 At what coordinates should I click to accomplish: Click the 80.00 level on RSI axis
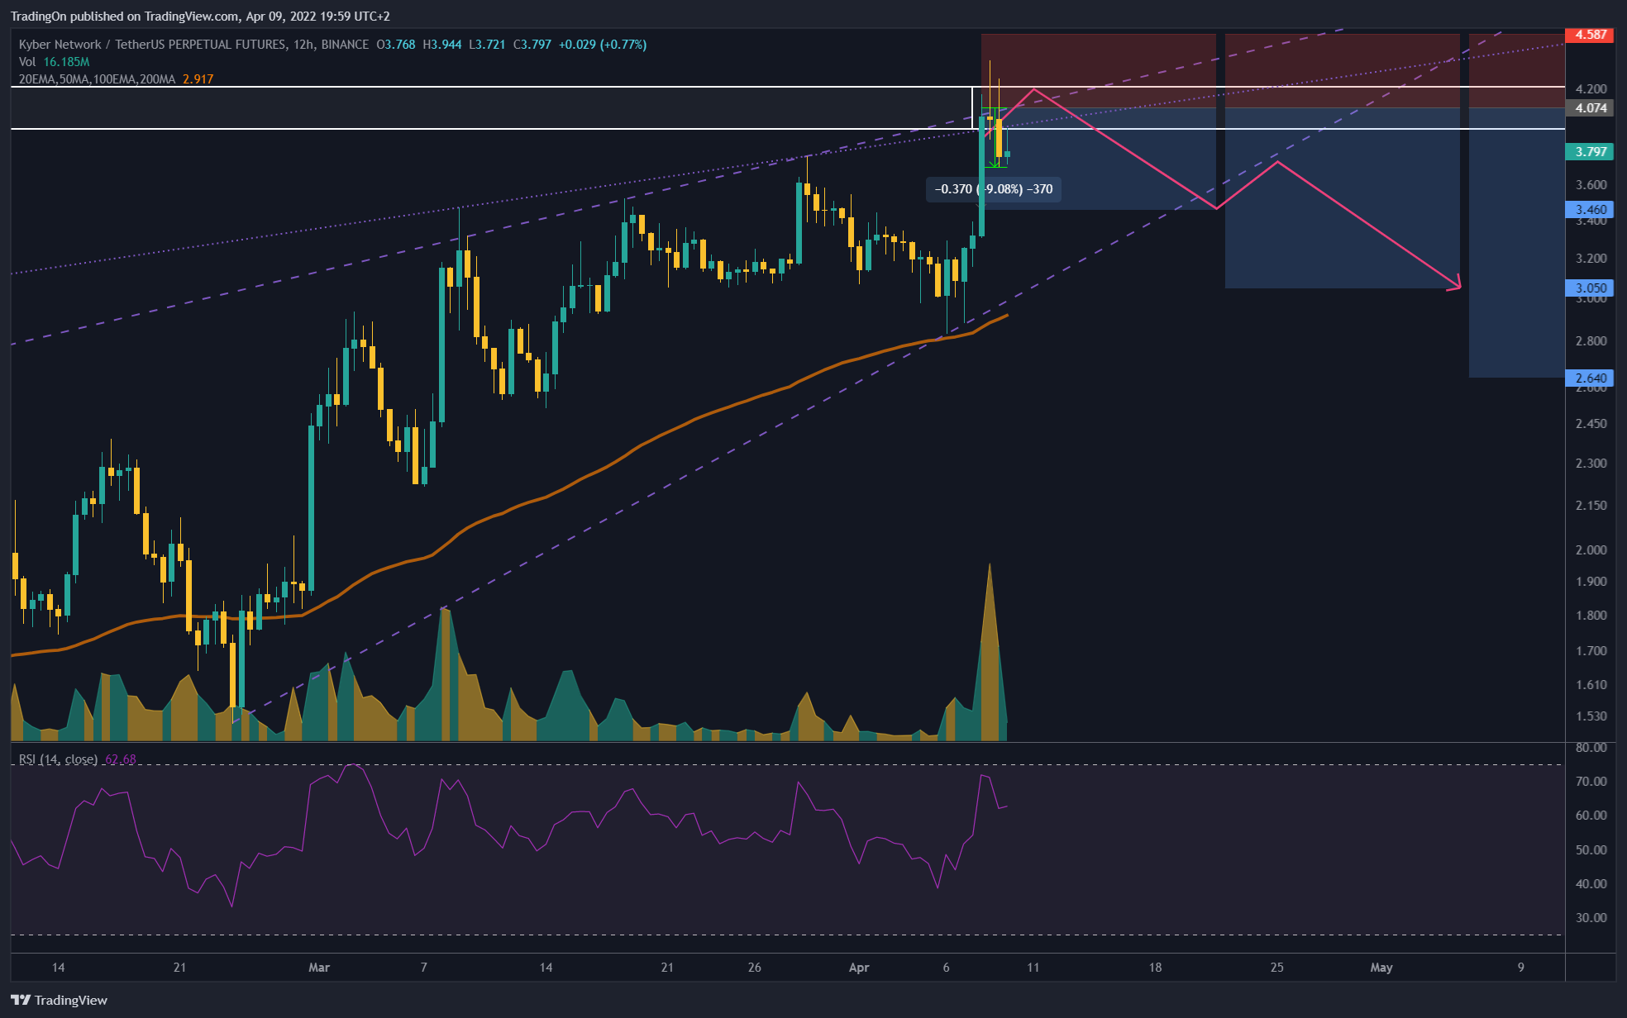pos(1591,748)
